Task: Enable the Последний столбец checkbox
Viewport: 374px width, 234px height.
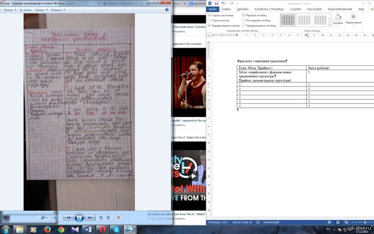Action: 244,20
